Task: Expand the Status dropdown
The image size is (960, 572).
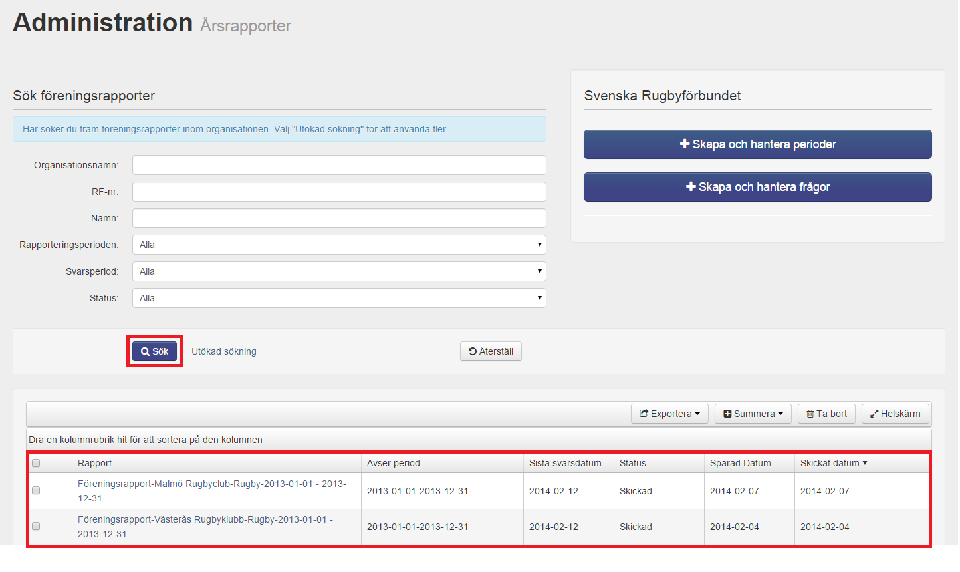Action: 339,298
